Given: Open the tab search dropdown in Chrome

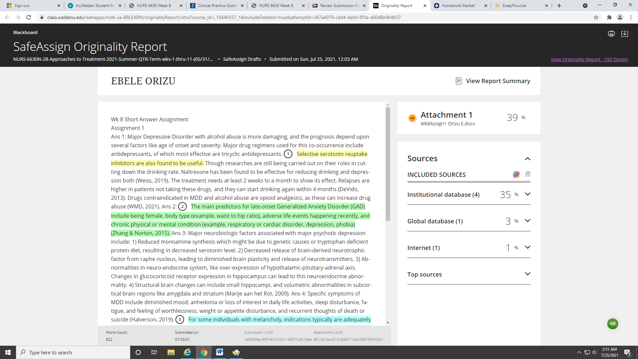Looking at the screenshot, I should point(585,6).
